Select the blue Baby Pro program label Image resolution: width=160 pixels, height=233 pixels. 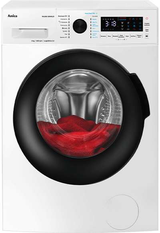(95, 22)
